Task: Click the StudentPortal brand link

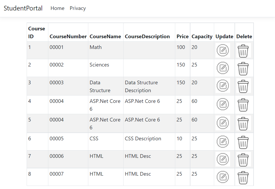Action: point(23,8)
